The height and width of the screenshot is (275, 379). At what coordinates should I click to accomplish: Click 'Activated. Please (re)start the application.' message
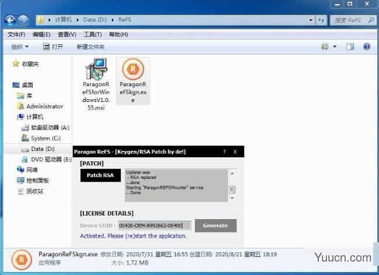pos(134,235)
